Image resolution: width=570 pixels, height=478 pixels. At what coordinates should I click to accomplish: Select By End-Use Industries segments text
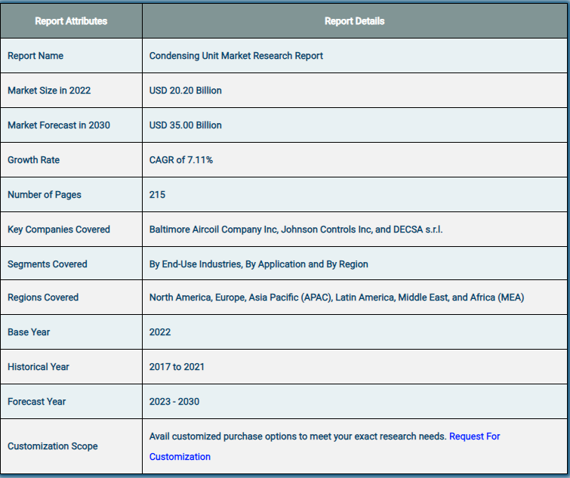click(258, 264)
